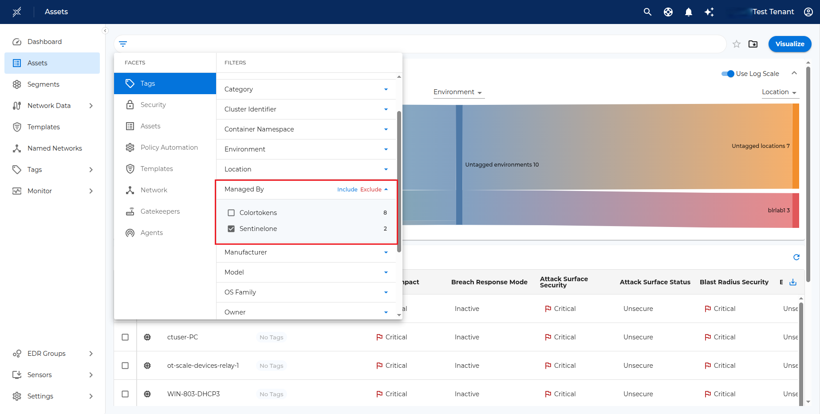Select the Security facet
This screenshot has height=414, width=820.
(153, 105)
